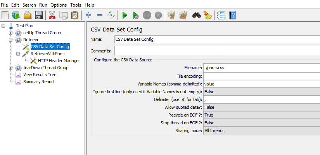Collapse the Retrieve thread group node
Viewport: 320px width, 155px height.
coord(10,40)
